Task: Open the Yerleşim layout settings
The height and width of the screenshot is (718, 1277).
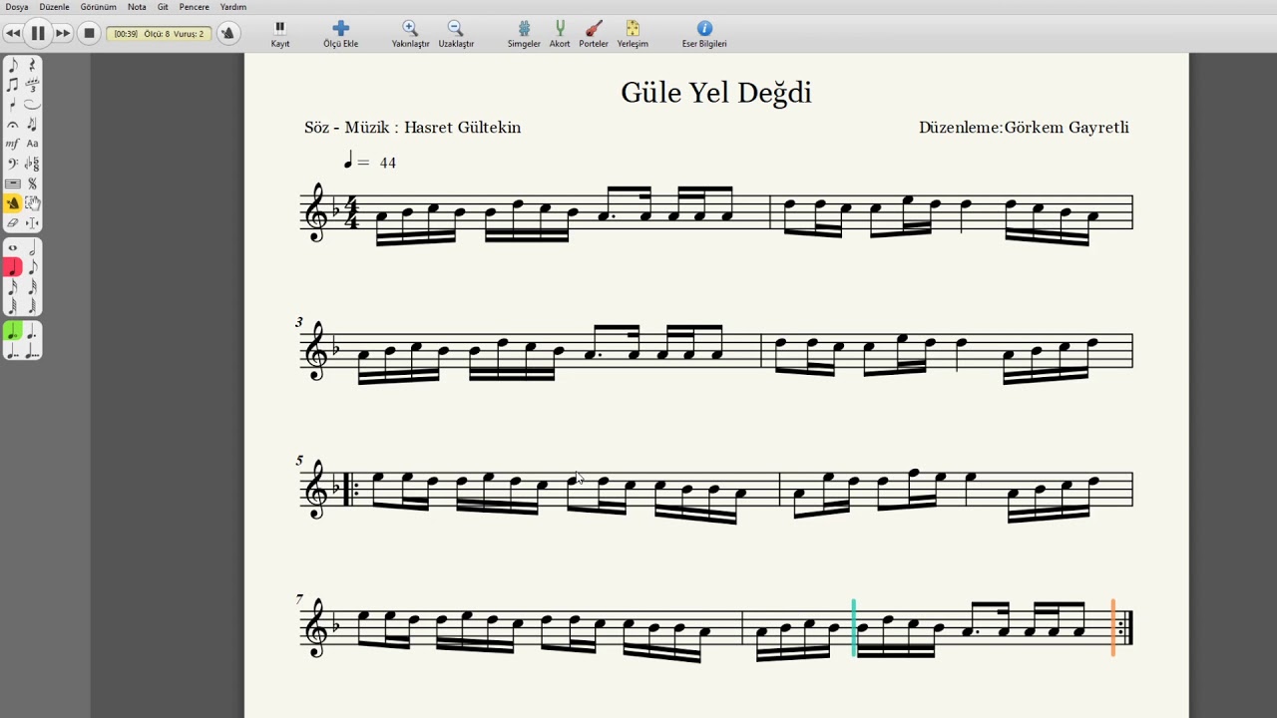Action: click(x=633, y=34)
